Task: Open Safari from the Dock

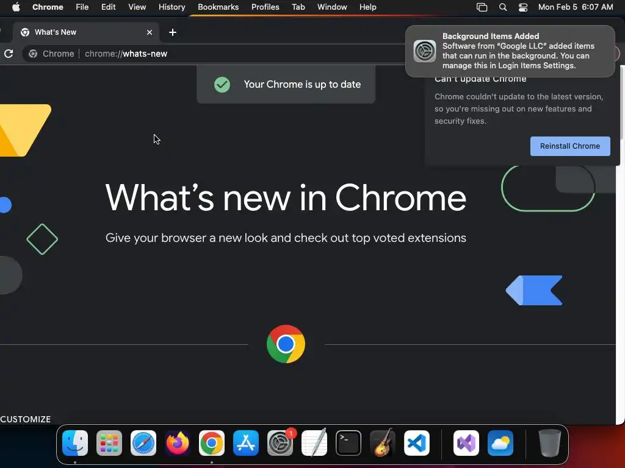Action: [143, 443]
